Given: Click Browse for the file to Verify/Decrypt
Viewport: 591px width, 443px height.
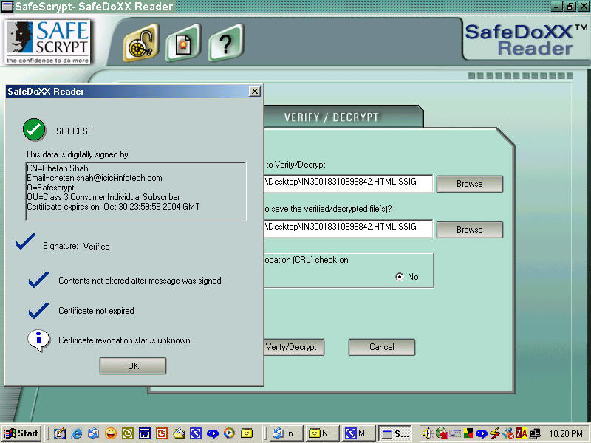Looking at the screenshot, I should 470,184.
